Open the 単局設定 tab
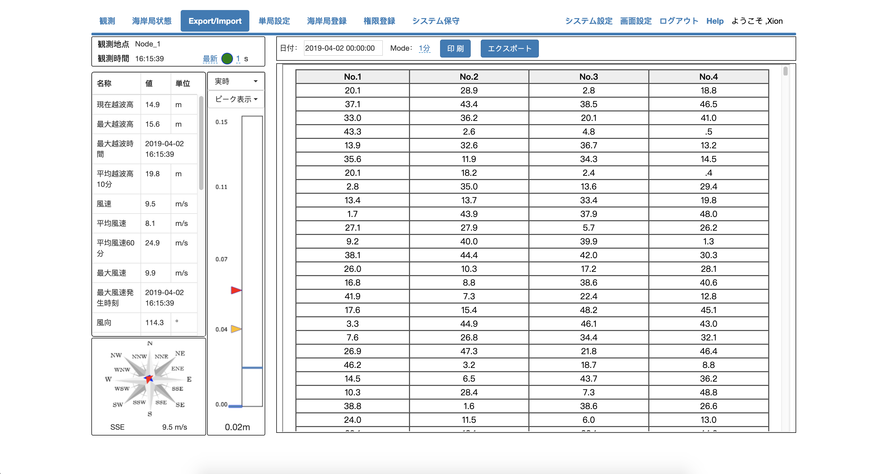This screenshot has height=474, width=887. tap(274, 21)
